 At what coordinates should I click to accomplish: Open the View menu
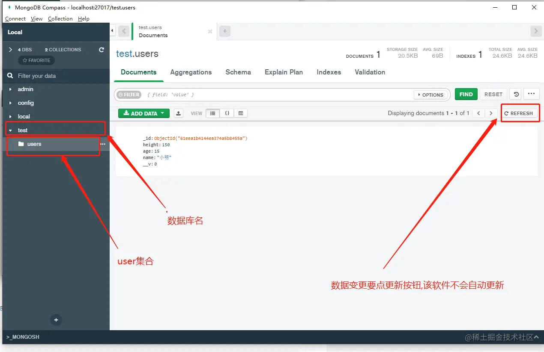[x=37, y=19]
